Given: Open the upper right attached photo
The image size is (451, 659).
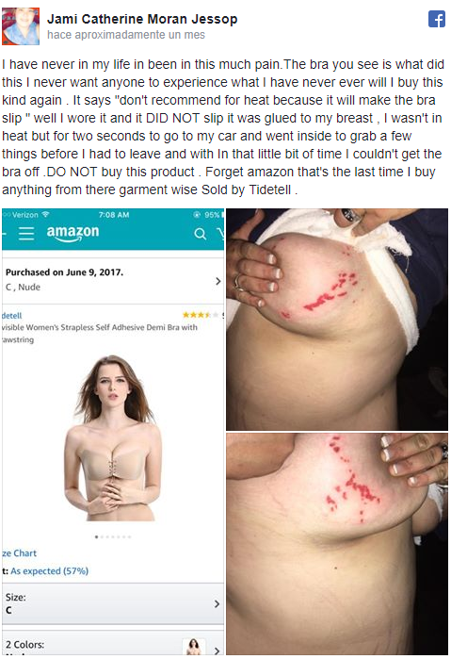Looking at the screenshot, I should pos(337,320).
